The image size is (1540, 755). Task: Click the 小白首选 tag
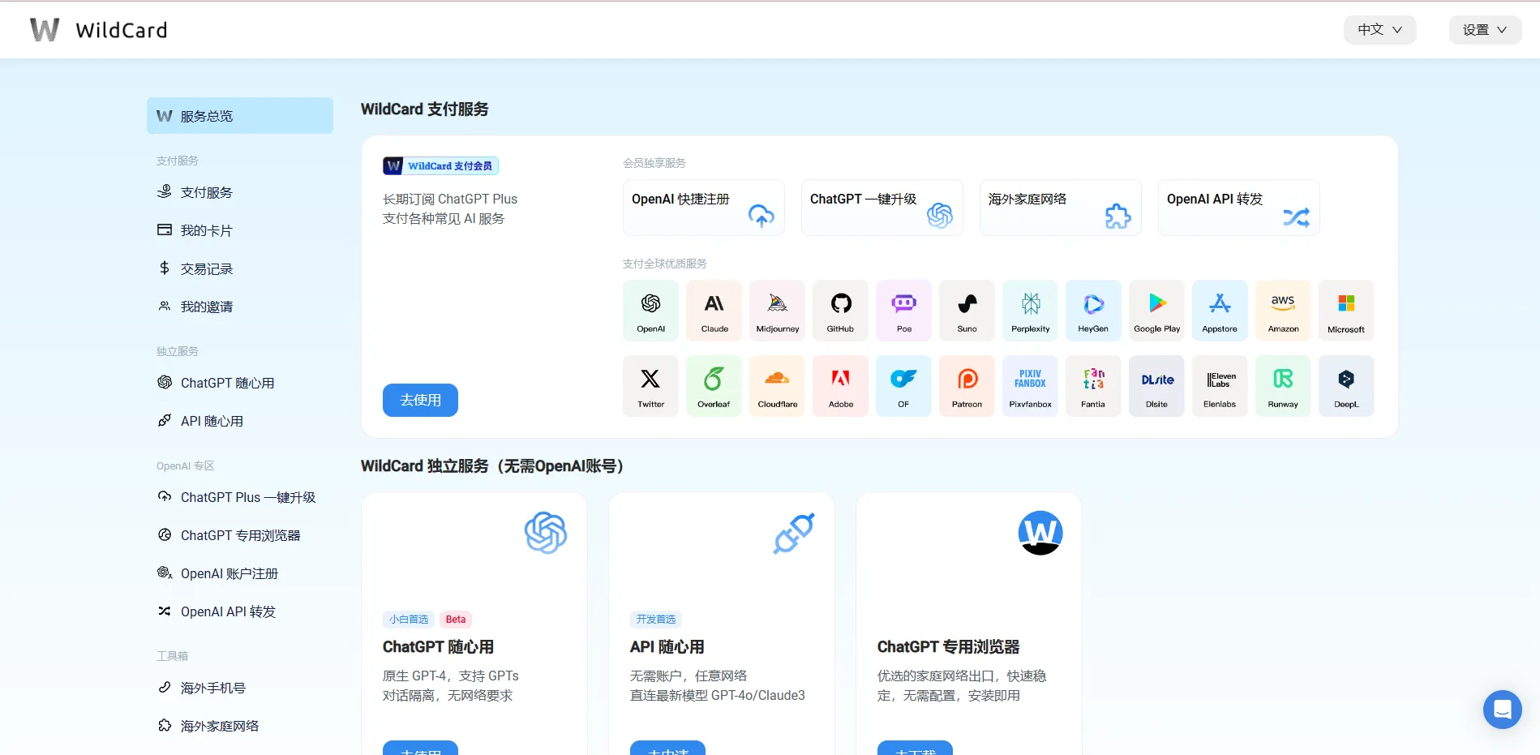pyautogui.click(x=409, y=620)
